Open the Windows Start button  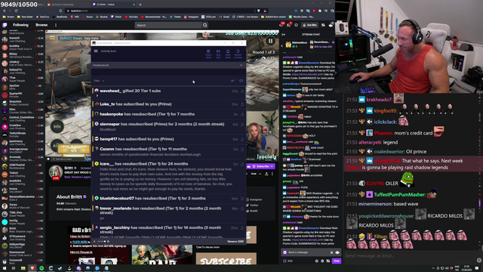5,268
